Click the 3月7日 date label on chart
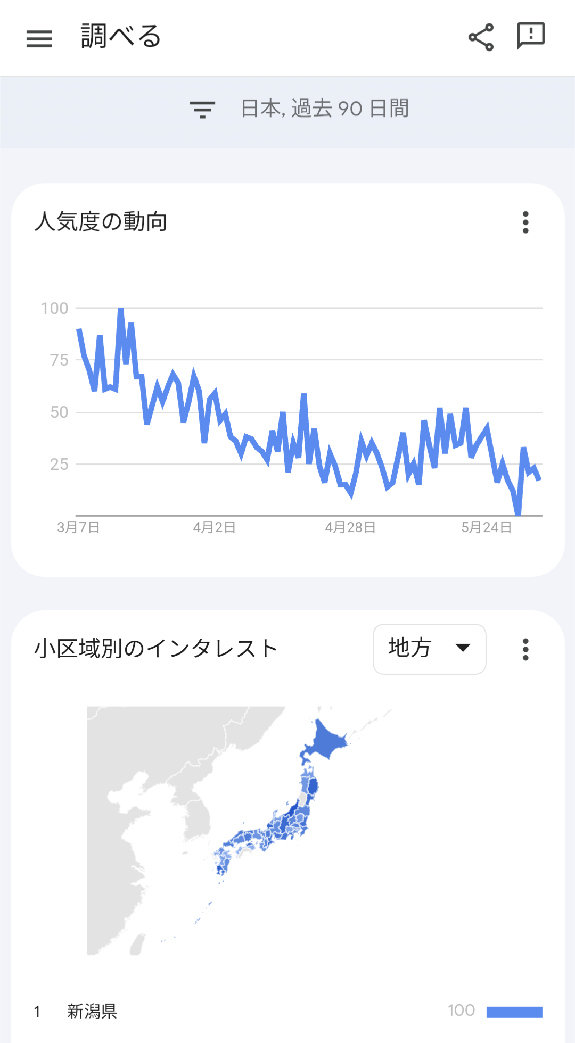 [x=78, y=527]
